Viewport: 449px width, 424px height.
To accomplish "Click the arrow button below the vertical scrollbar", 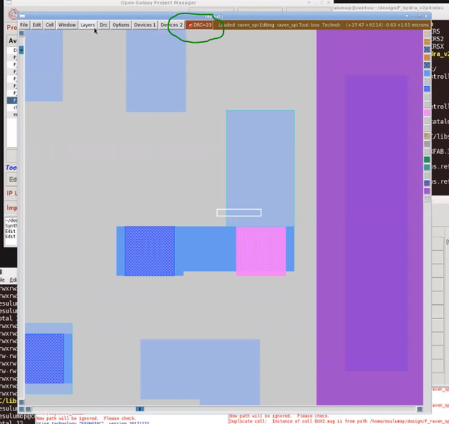I will (x=22, y=402).
